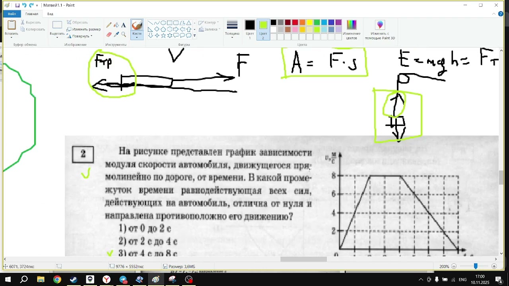Open Steam from taskbar
This screenshot has height=286, width=509.
tap(74, 280)
